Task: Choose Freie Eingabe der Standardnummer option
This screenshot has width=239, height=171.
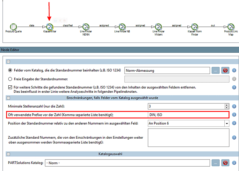Action: click(x=10, y=79)
